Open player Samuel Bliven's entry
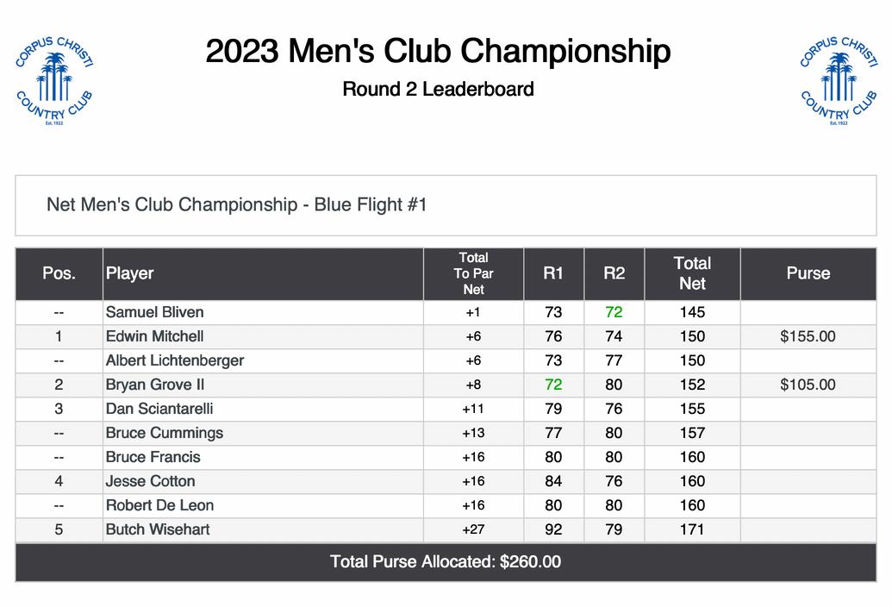This screenshot has height=607, width=892. (x=155, y=312)
